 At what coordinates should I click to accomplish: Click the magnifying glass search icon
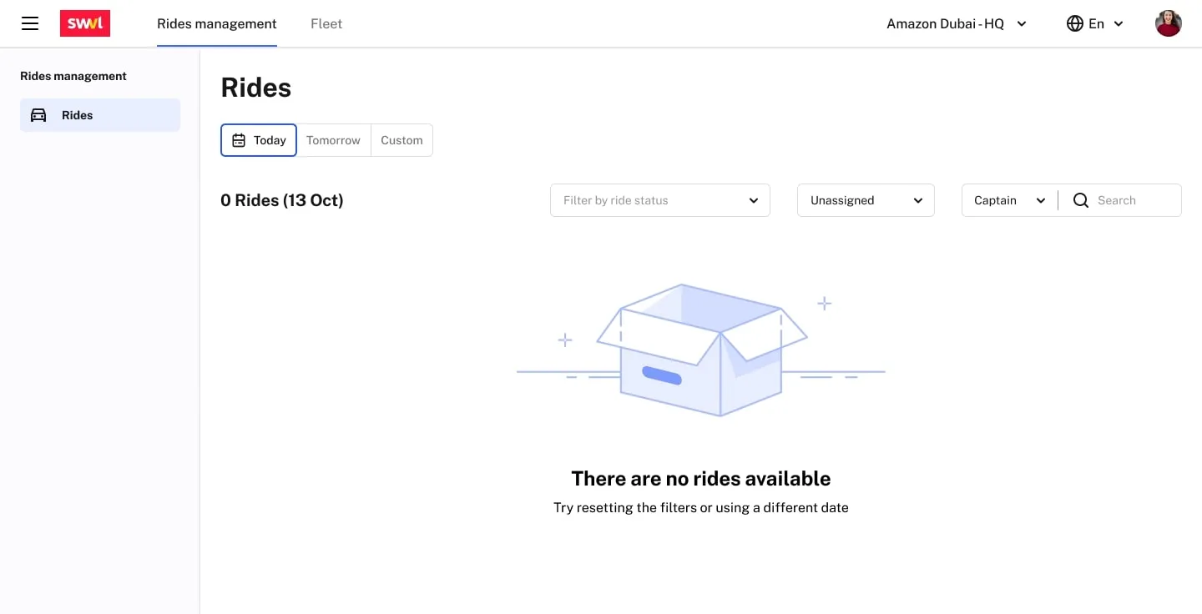click(x=1081, y=200)
